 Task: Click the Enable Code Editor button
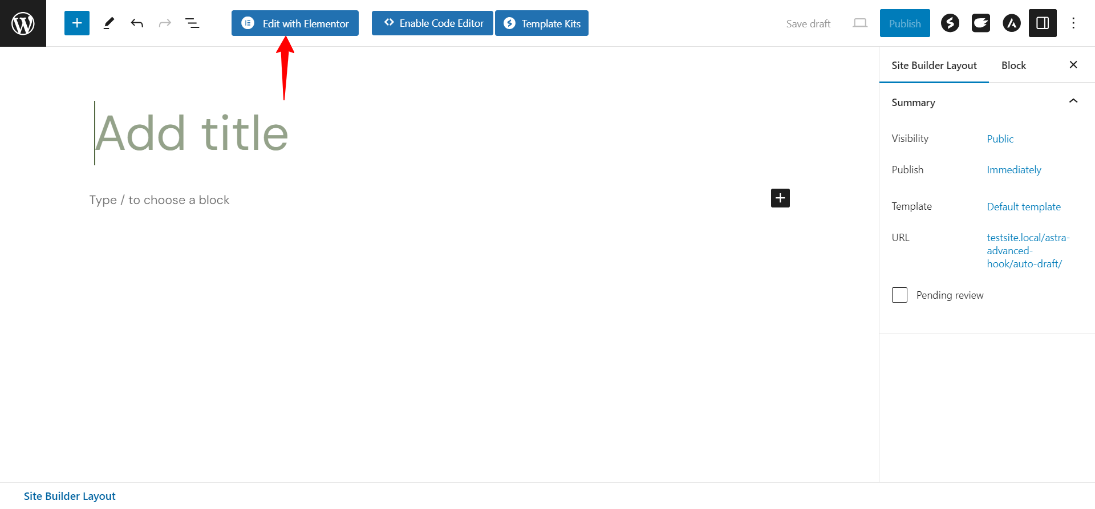click(432, 23)
